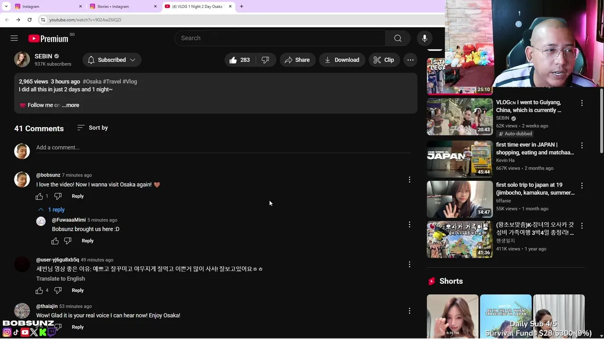The height and width of the screenshot is (339, 604).
Task: Dislike the @bobsunz comment
Action: coord(58,196)
